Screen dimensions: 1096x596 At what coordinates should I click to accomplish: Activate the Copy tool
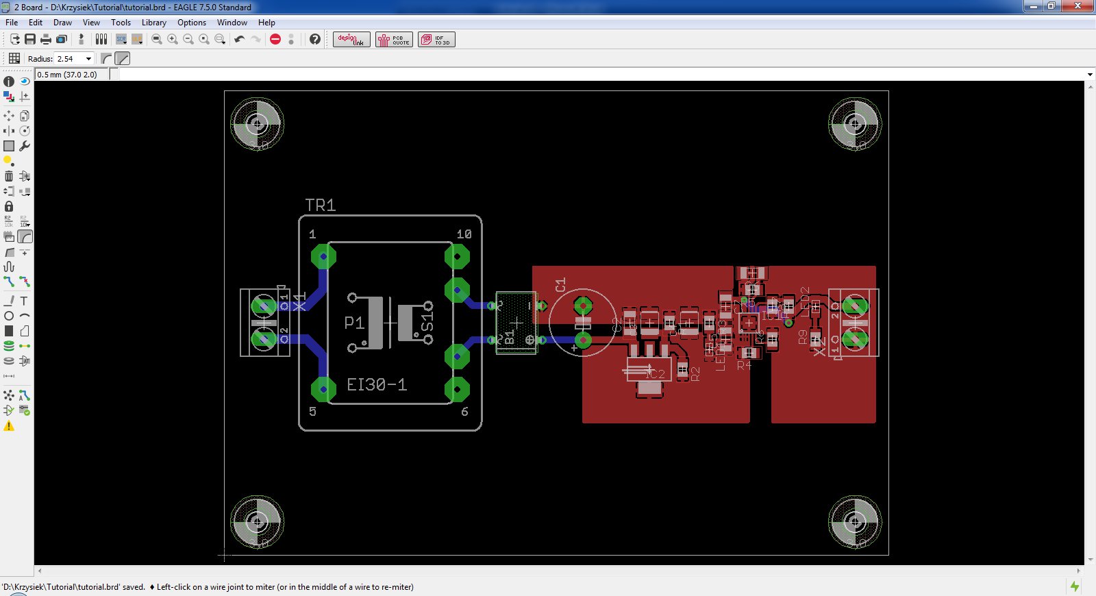tap(25, 116)
